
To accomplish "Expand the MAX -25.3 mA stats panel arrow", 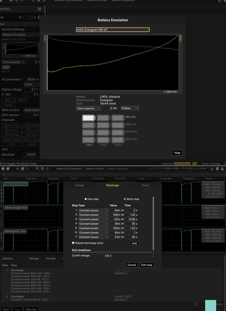I will point(203,184).
